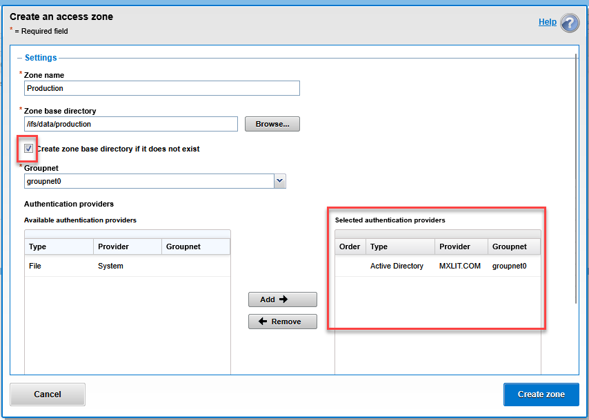This screenshot has width=589, height=420.
Task: Open the Help link
Action: coord(547,22)
